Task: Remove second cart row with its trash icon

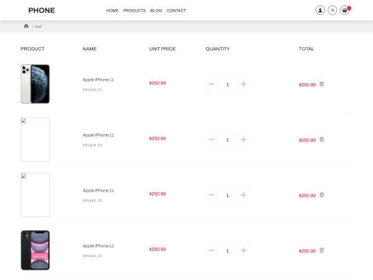Action: [x=322, y=140]
